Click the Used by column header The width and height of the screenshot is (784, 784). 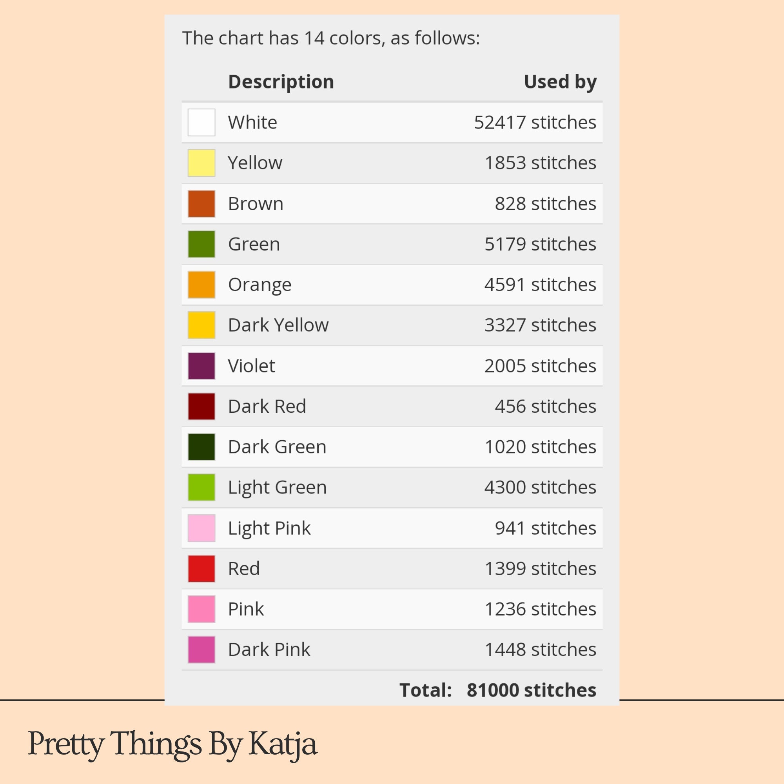point(560,82)
